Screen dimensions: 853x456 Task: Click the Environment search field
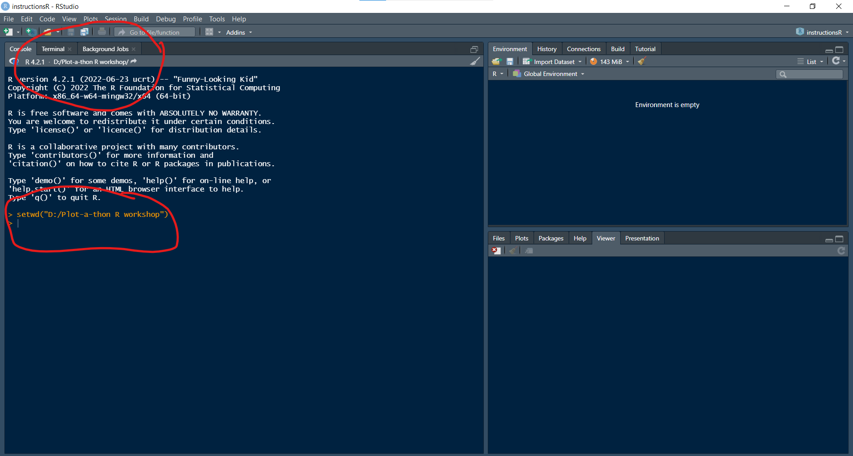pyautogui.click(x=809, y=74)
